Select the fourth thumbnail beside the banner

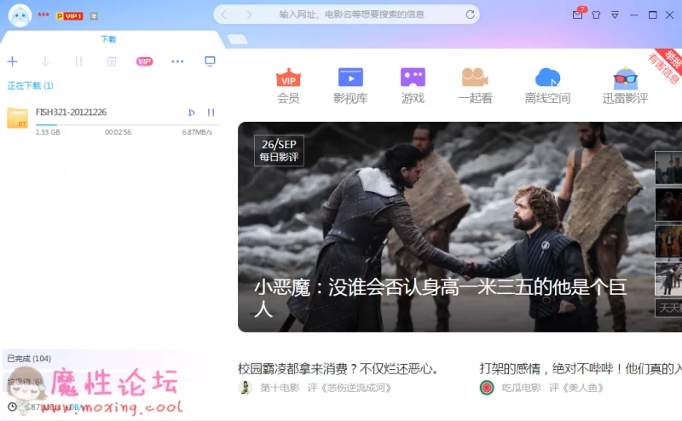click(668, 279)
